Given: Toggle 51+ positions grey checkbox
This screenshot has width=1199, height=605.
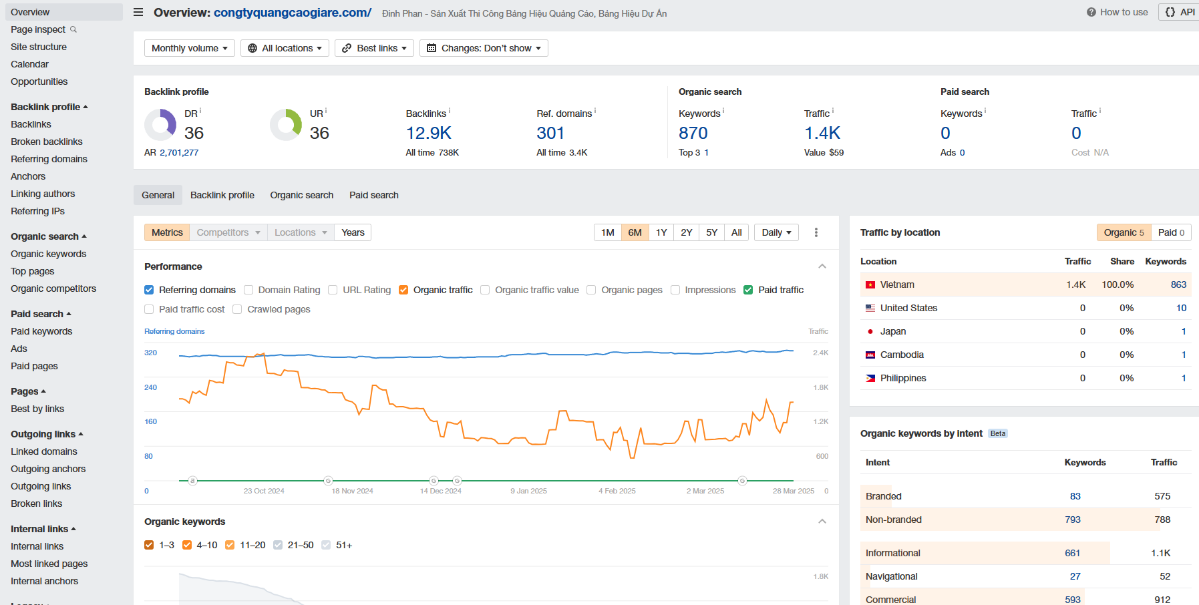Looking at the screenshot, I should (326, 545).
